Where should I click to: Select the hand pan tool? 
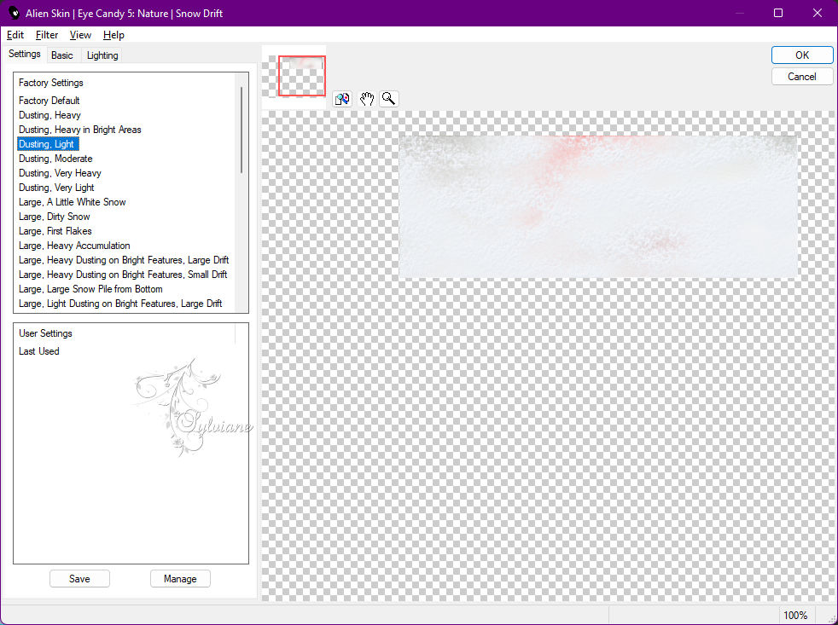tap(366, 99)
